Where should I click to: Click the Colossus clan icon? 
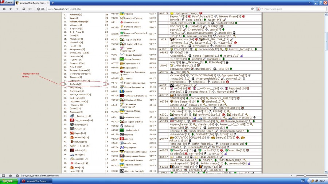[x=121, y=126]
